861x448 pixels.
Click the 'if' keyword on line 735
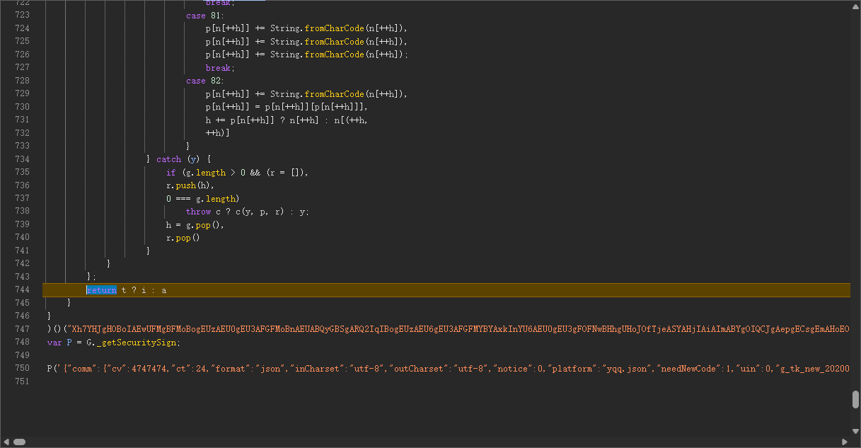click(x=171, y=172)
